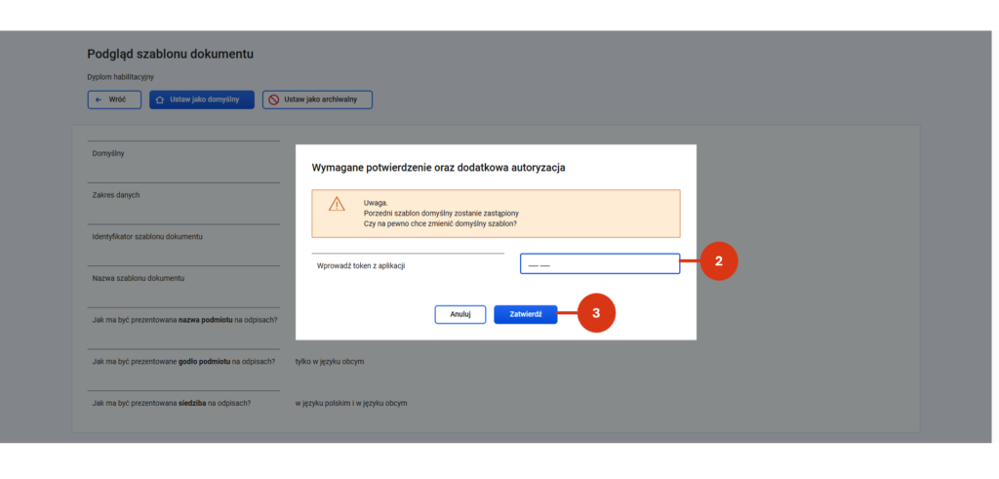Click the prohibition icon in Ustaw jako archiwalny
The image size is (999, 479).
click(x=274, y=100)
